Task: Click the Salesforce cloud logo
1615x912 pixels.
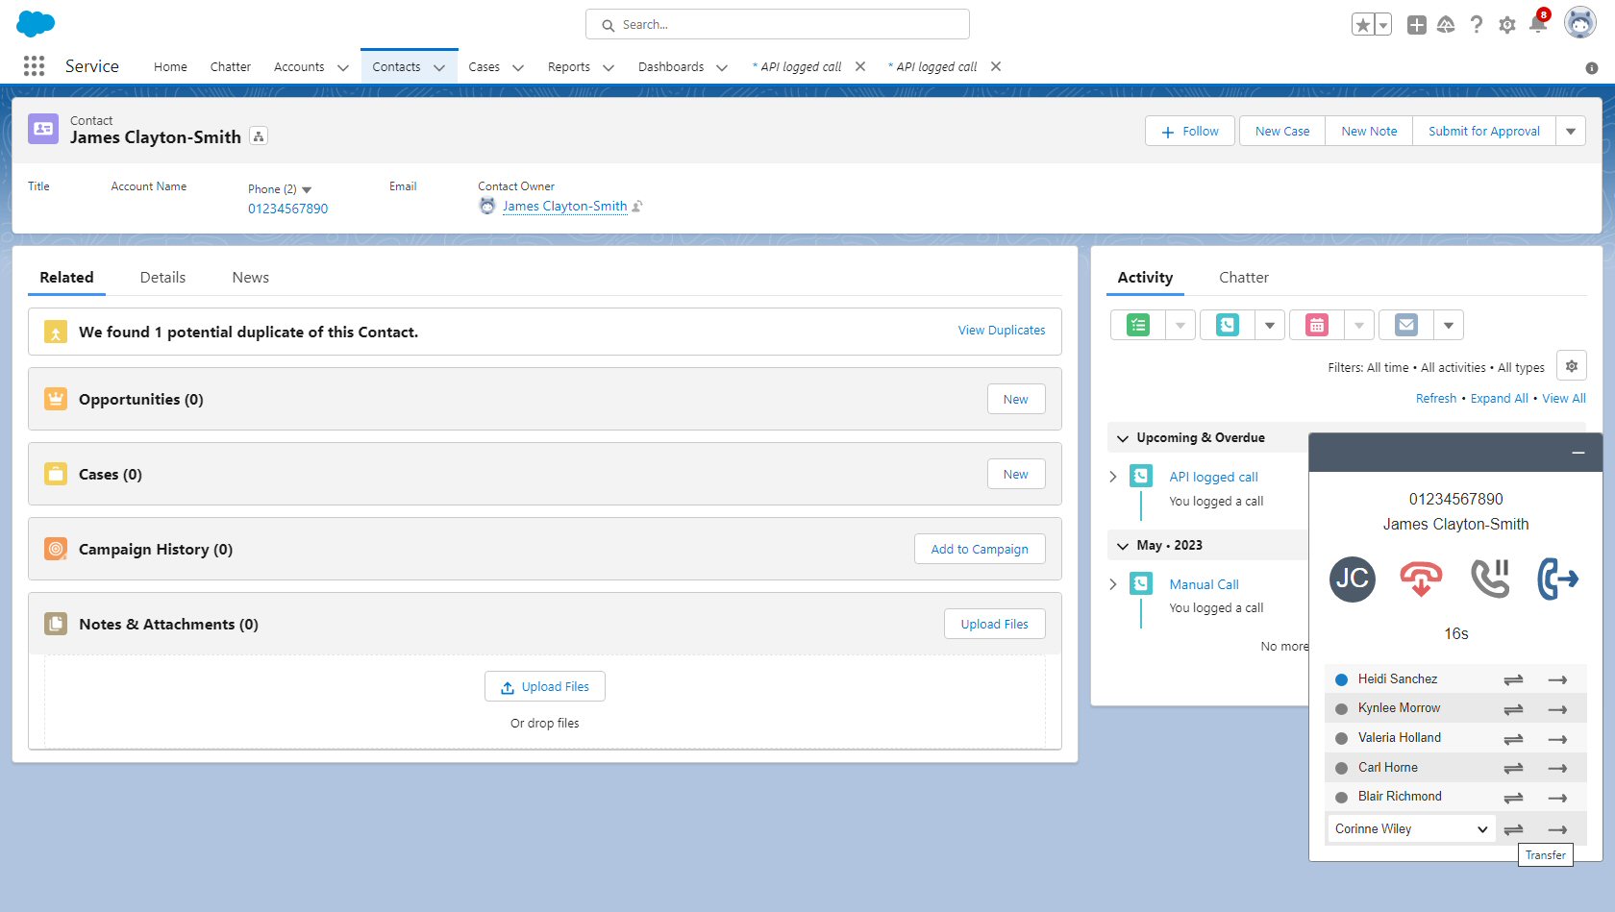Action: pos(36,24)
